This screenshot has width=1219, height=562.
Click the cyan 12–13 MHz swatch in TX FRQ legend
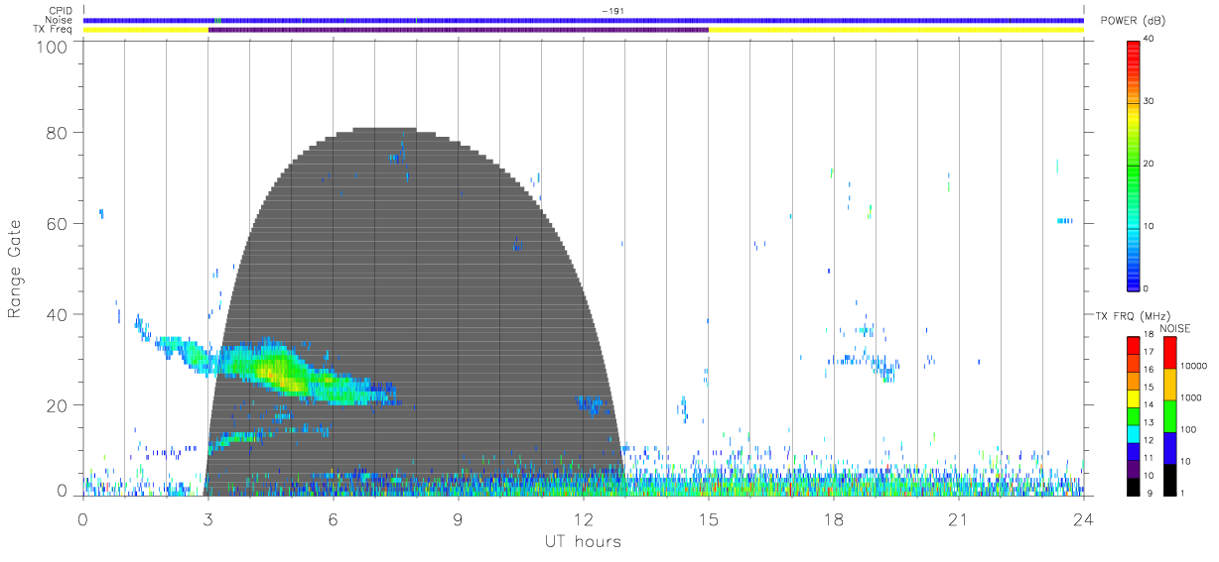click(x=1133, y=433)
